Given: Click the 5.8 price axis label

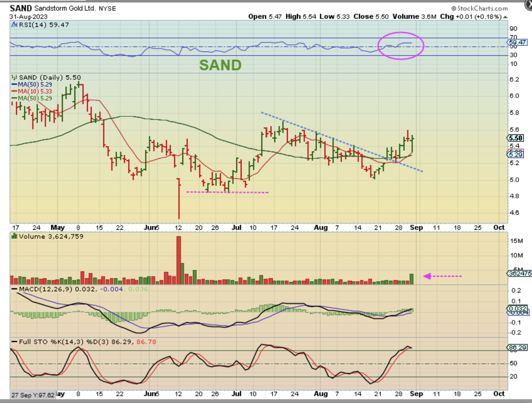Looking at the screenshot, I should (514, 113).
